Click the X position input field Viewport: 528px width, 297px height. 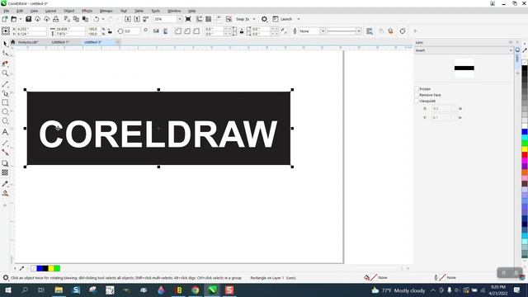pos(31,30)
